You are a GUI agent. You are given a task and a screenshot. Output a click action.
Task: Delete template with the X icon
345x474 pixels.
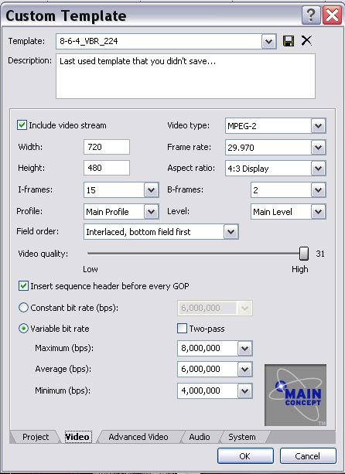pos(306,40)
